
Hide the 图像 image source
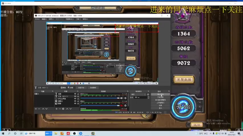(x=75, y=103)
